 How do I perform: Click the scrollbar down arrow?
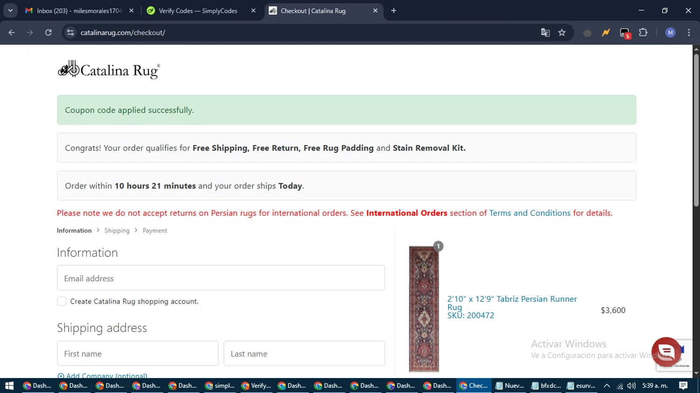click(x=696, y=373)
